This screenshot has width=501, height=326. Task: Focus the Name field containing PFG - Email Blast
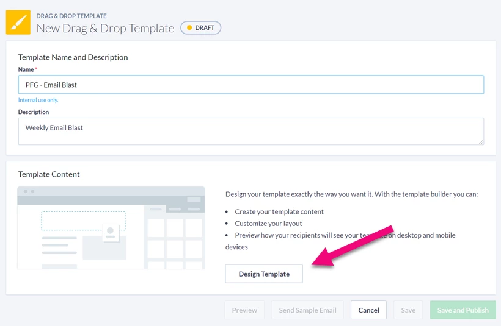click(x=251, y=85)
